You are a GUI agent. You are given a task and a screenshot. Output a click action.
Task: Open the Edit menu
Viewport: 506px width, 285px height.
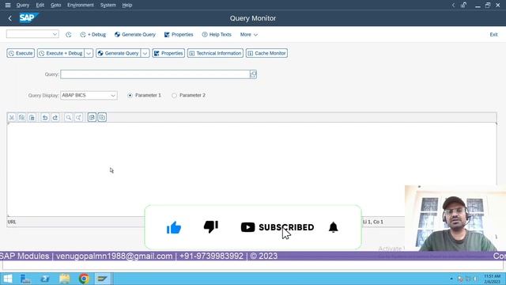click(40, 6)
